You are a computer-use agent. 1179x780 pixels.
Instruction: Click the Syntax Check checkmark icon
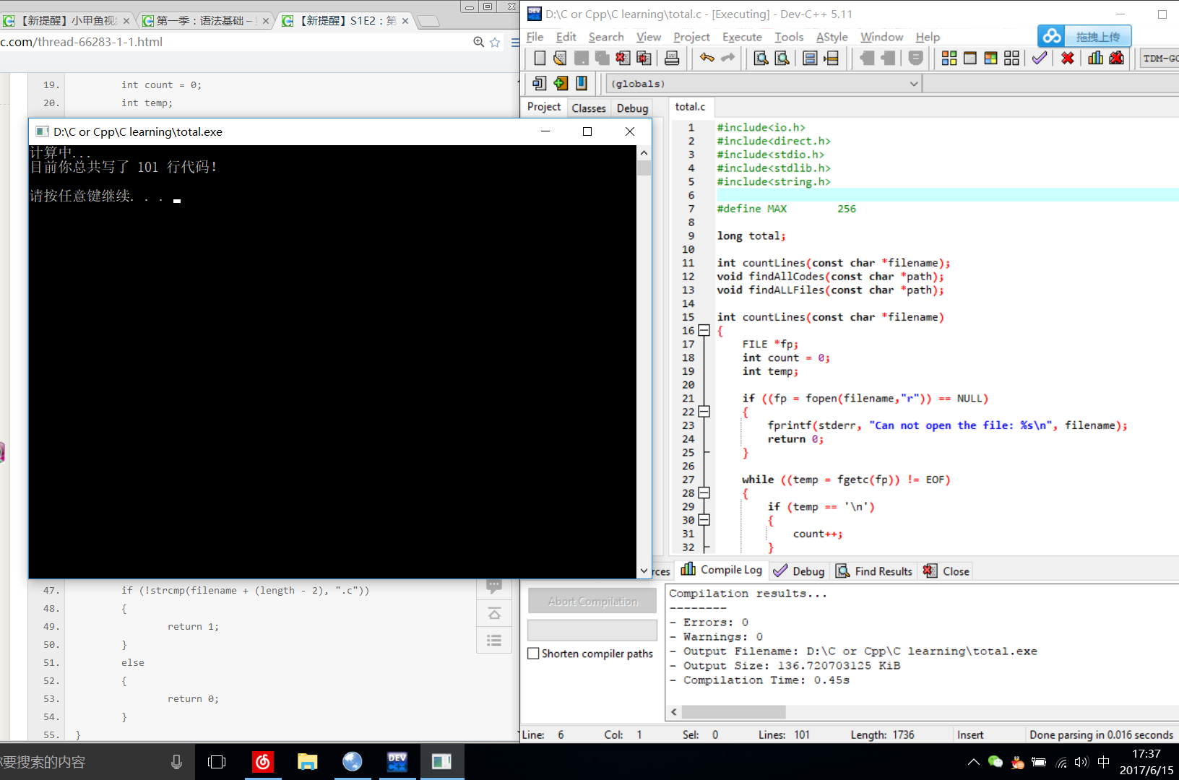(x=1040, y=58)
